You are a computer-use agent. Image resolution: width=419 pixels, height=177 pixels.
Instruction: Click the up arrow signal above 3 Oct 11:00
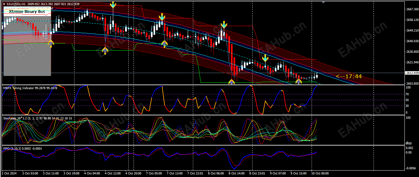point(51,43)
